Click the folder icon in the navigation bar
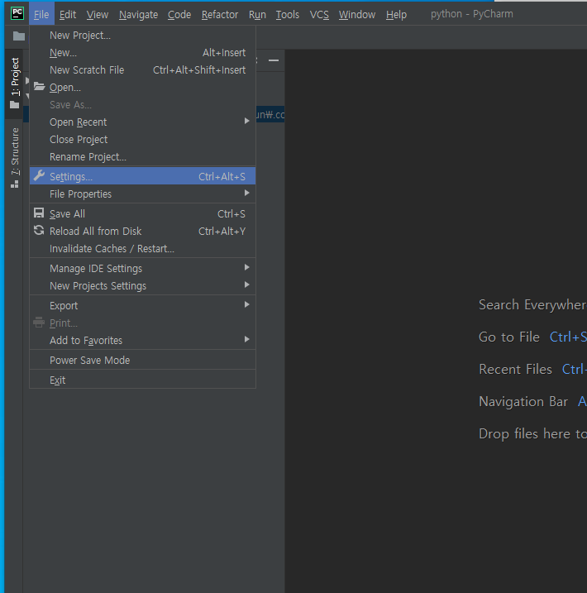 (19, 36)
